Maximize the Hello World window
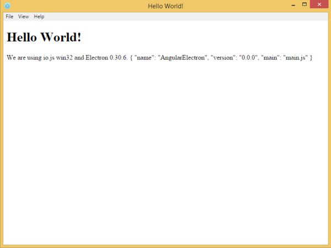This screenshot has height=248, width=331. [305, 4]
